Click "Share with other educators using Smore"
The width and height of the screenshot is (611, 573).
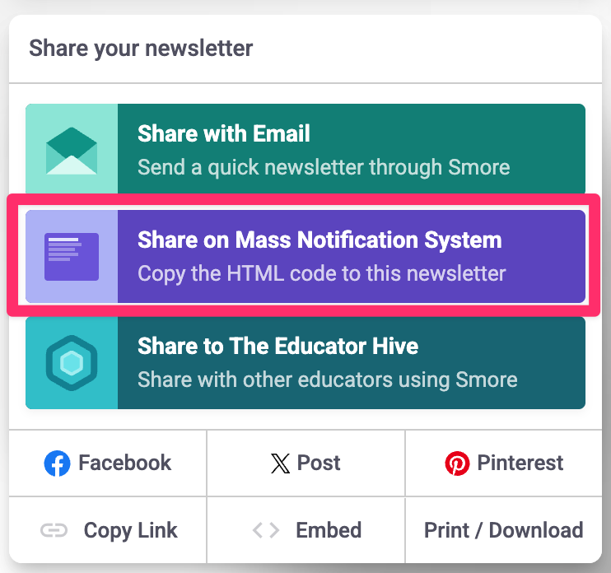[x=328, y=380]
